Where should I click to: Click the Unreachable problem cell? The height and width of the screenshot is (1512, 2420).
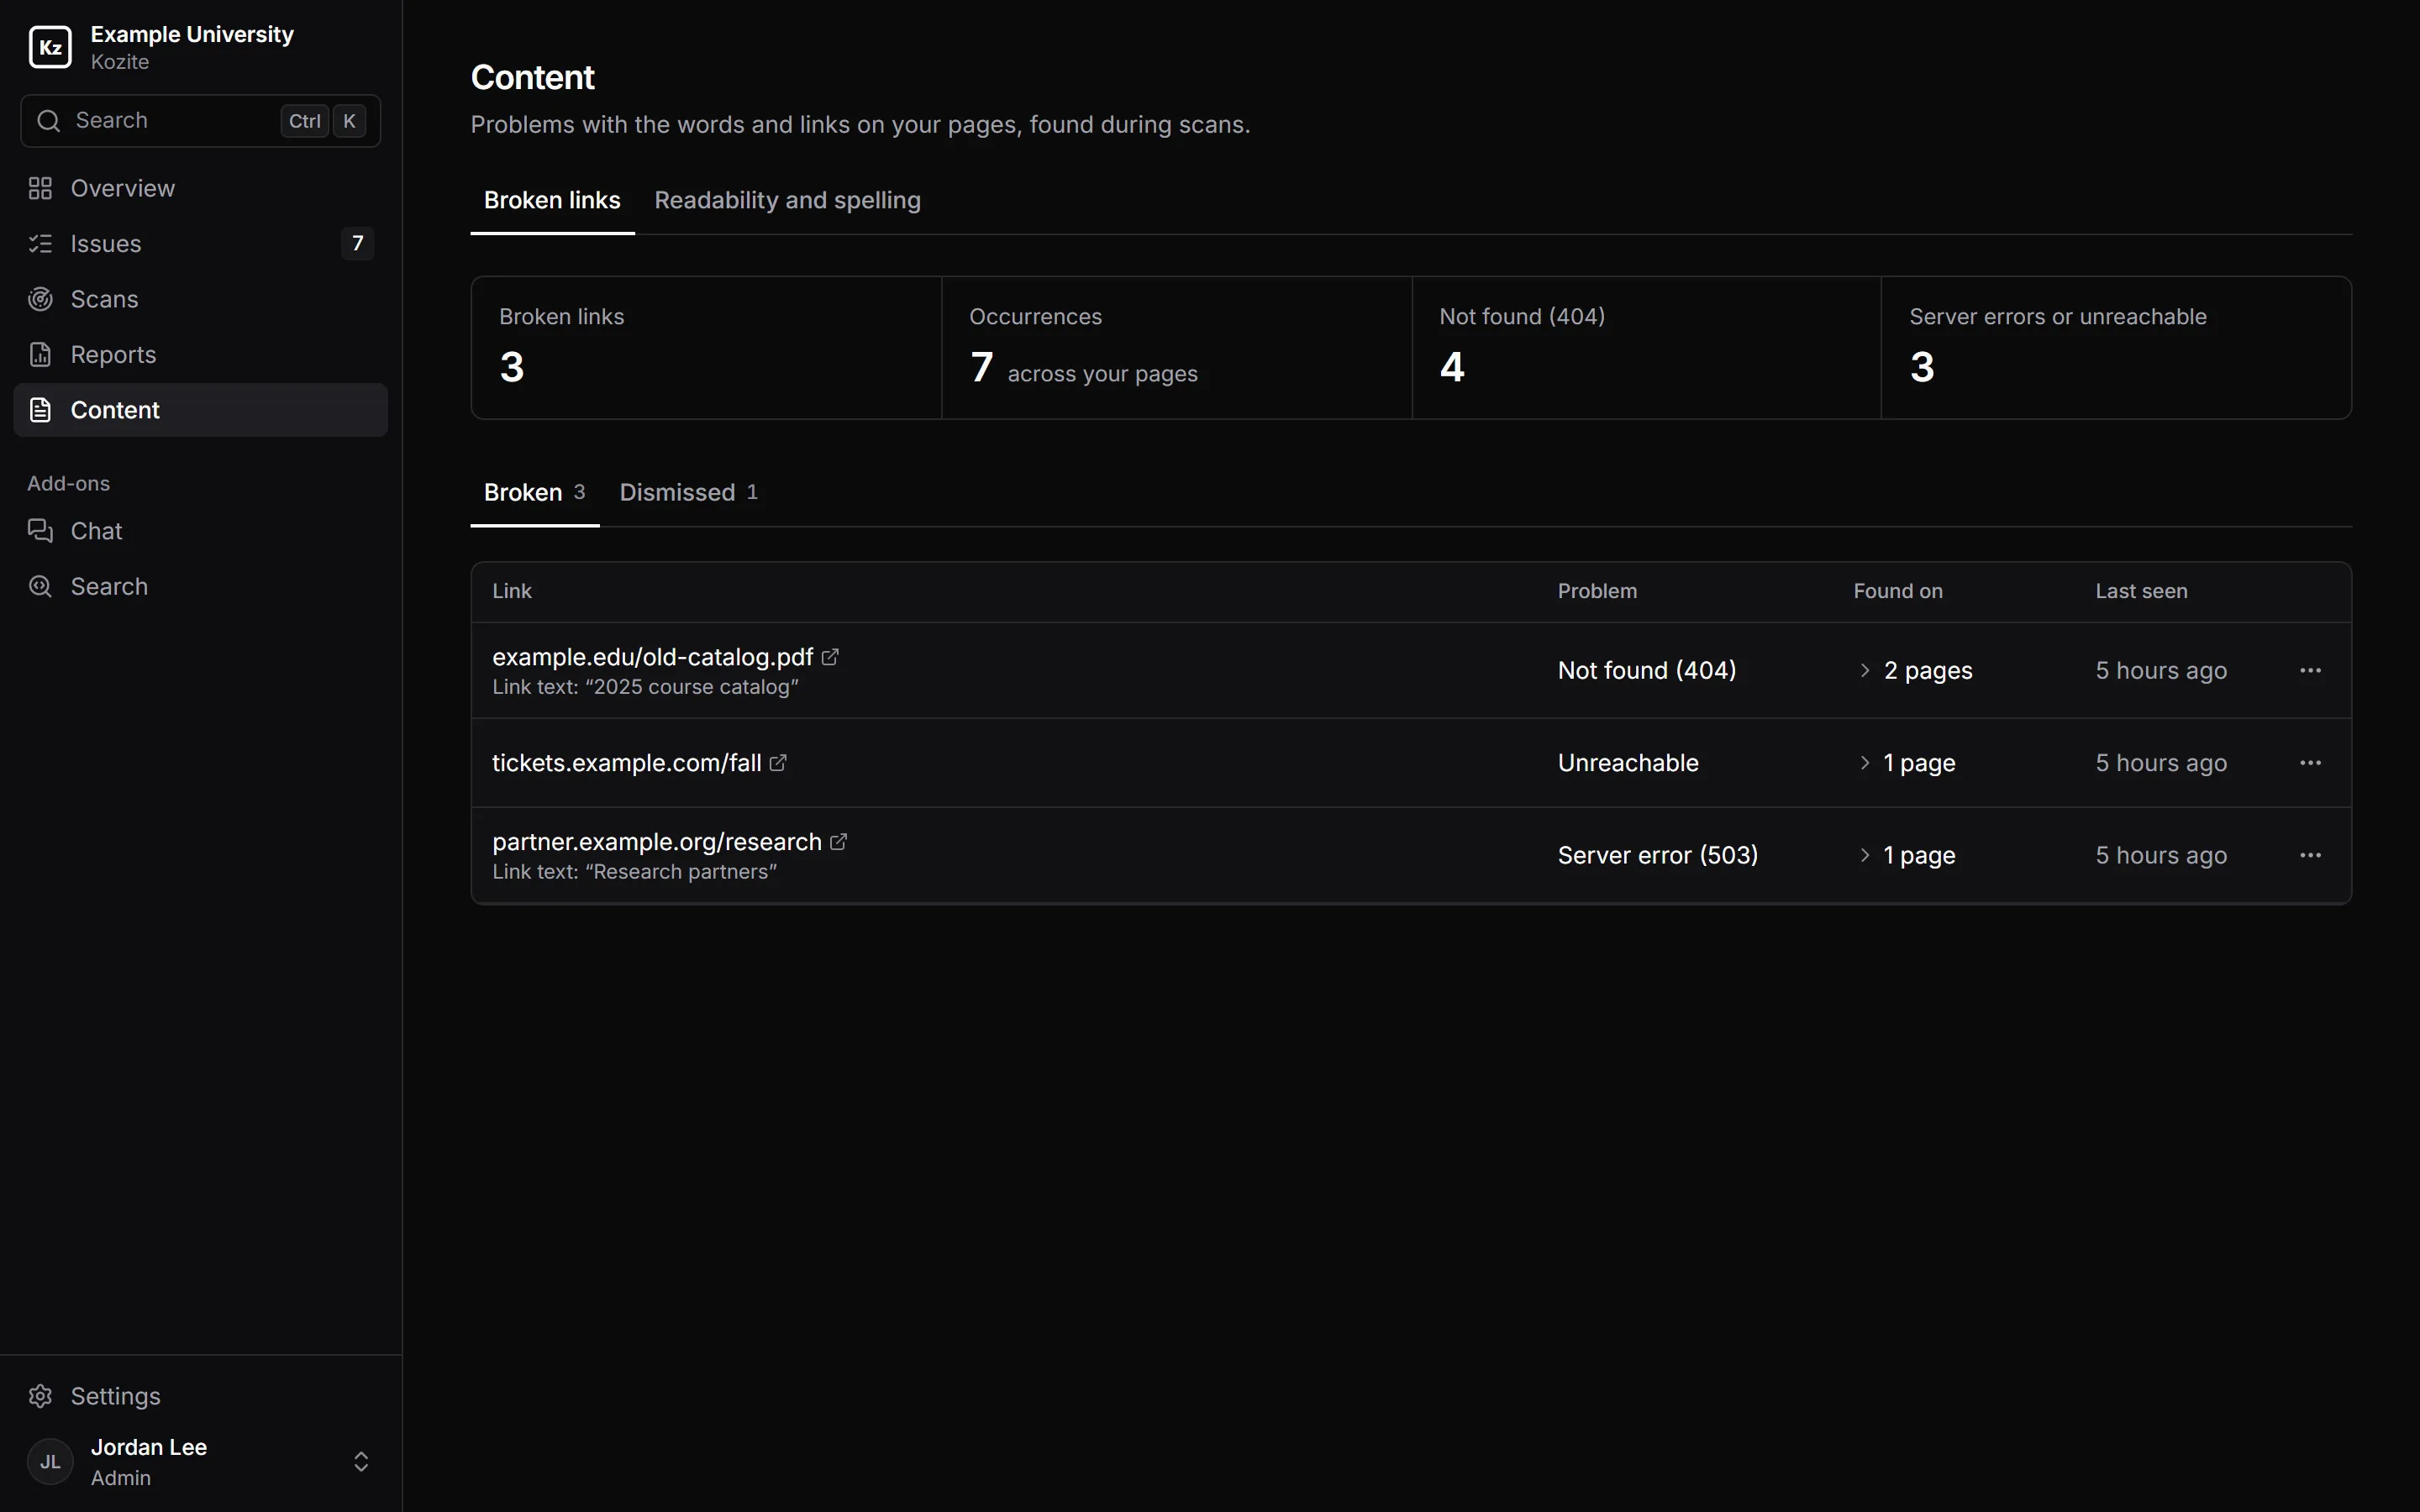[1628, 763]
